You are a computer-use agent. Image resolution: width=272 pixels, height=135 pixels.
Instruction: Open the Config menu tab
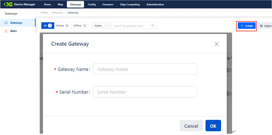(x=92, y=4)
